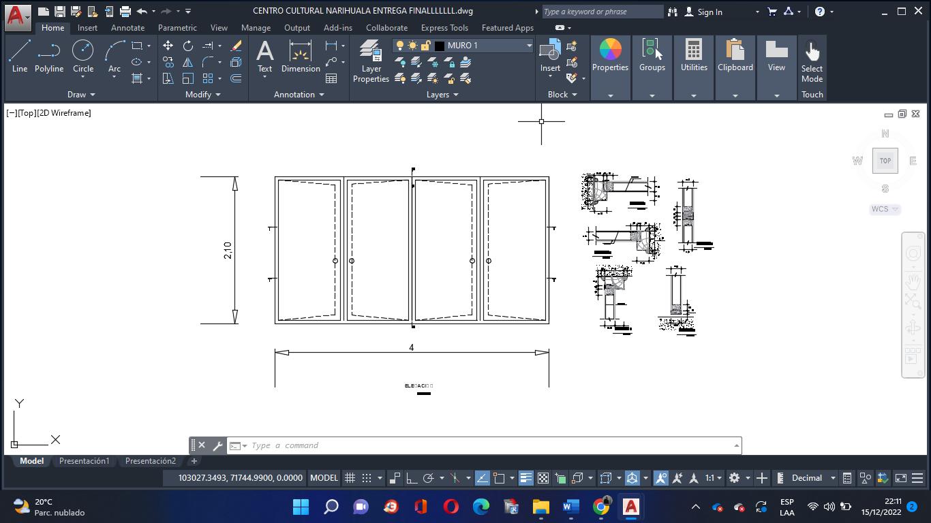Click the Mirror tool icon

tap(187, 62)
